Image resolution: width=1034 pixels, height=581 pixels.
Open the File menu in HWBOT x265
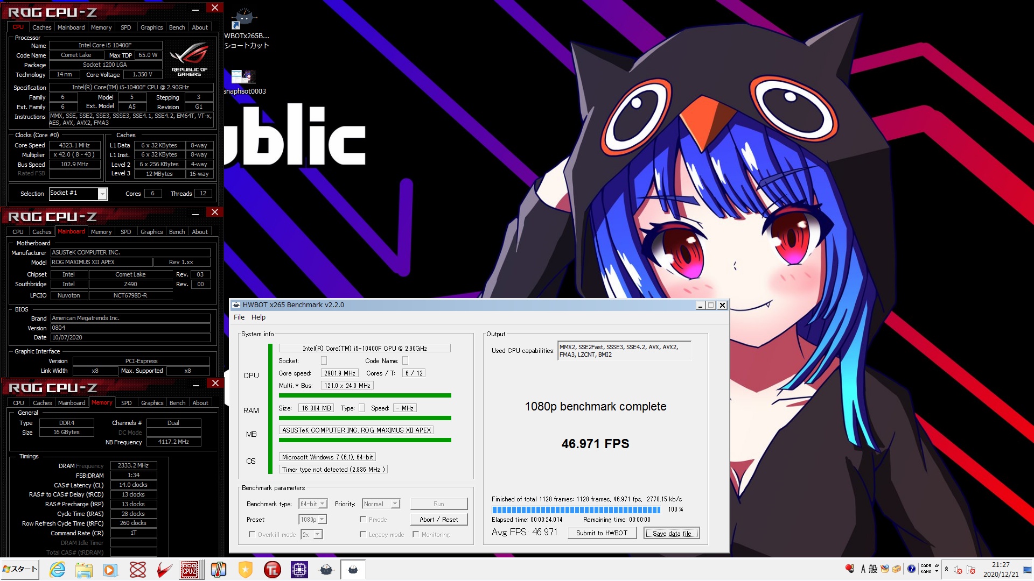[x=239, y=317]
